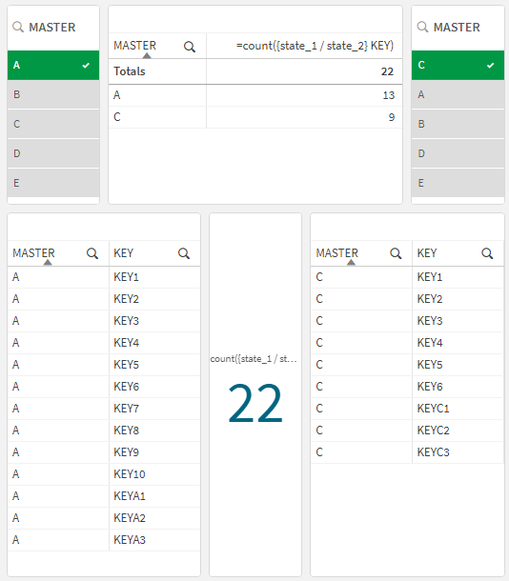Deselect value A in left MASTER listbox
Screen dimensions: 509x581
[53, 65]
